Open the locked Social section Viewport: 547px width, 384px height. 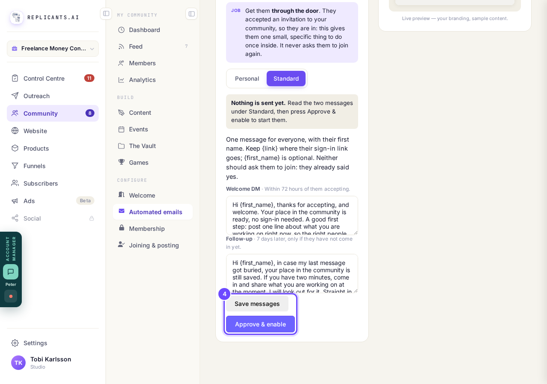(53, 218)
